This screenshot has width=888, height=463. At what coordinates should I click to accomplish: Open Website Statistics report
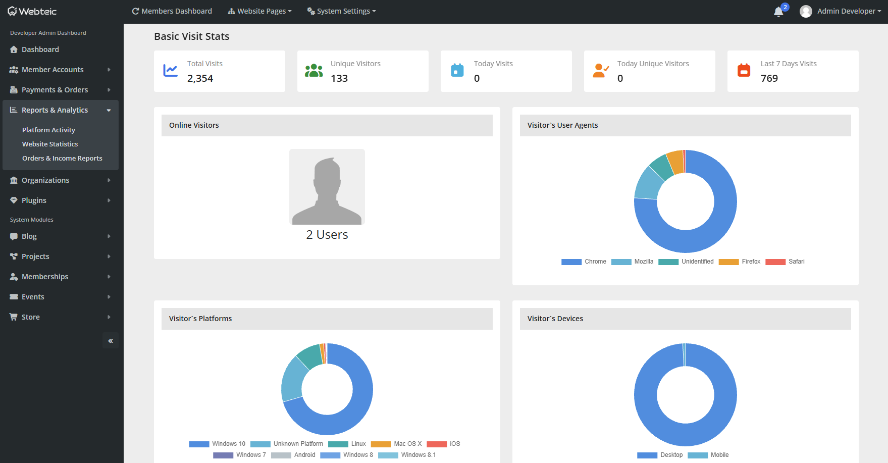pyautogui.click(x=50, y=144)
